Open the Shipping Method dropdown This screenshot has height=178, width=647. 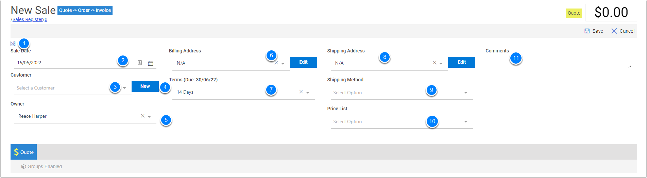click(x=466, y=93)
